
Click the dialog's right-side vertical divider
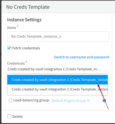pos(112,62)
